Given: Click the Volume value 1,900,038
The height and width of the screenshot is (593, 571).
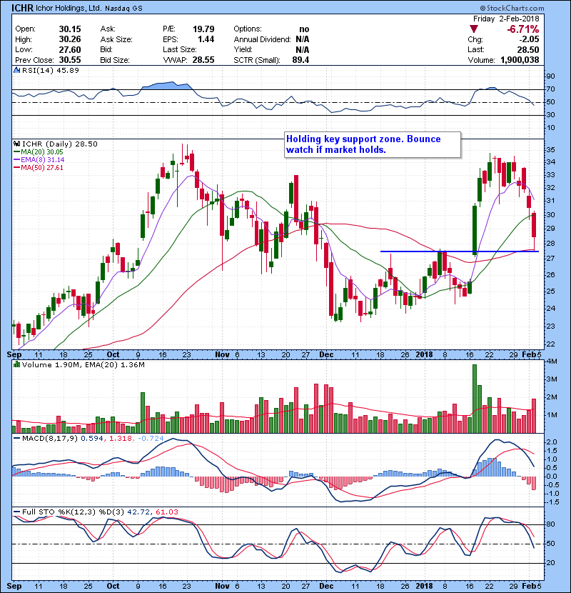Looking at the screenshot, I should [x=520, y=60].
